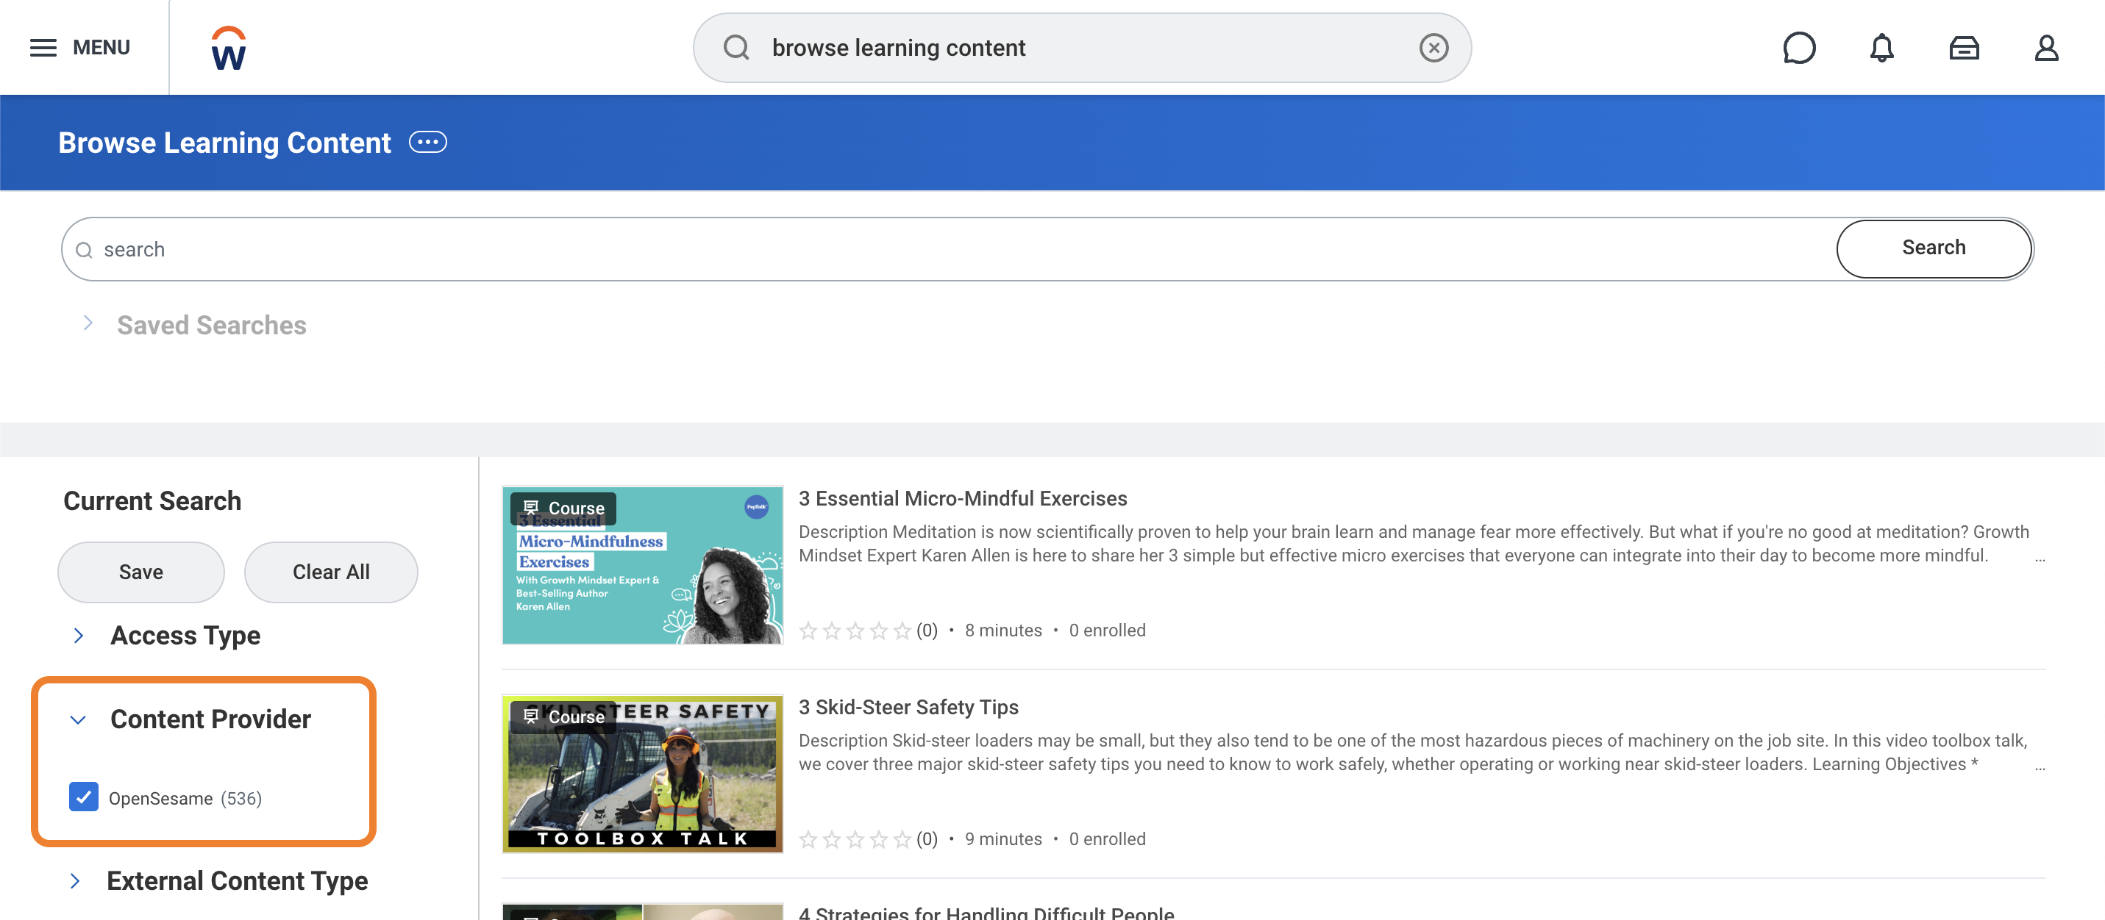Click the Course badge on Skid-Steer thumbnail
This screenshot has height=920, width=2105.
pos(564,716)
